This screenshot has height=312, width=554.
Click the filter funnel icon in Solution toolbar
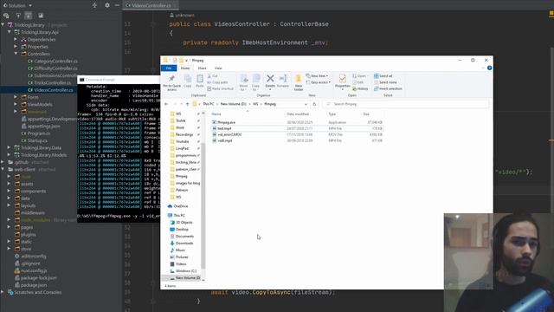[x=18, y=16]
